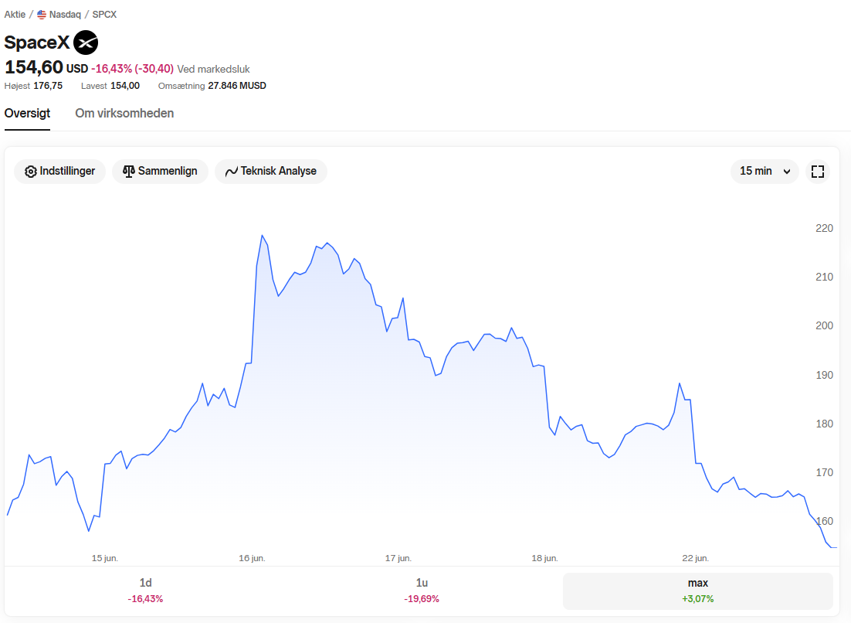Click the gear icon in Indstillinger

point(31,172)
